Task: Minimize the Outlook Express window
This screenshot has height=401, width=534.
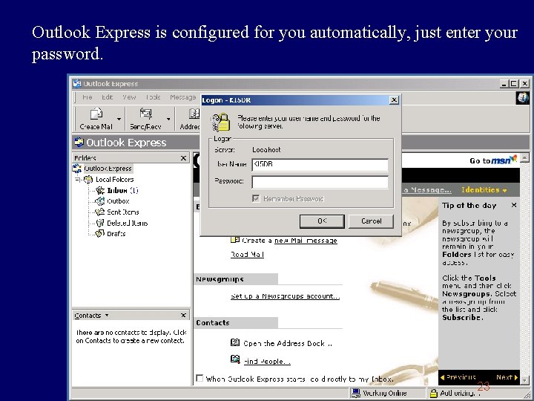Action: click(x=504, y=83)
